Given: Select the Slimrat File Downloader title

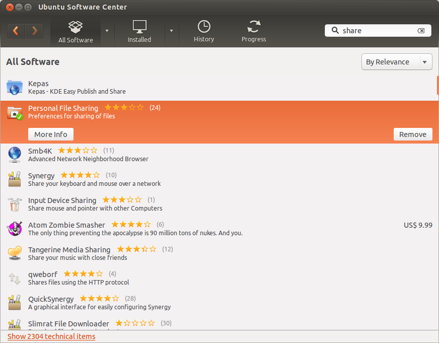Looking at the screenshot, I should 68,324.
